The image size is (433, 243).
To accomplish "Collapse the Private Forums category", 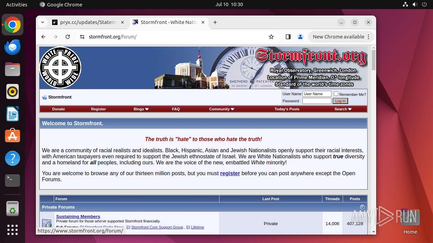I will pos(362,207).
